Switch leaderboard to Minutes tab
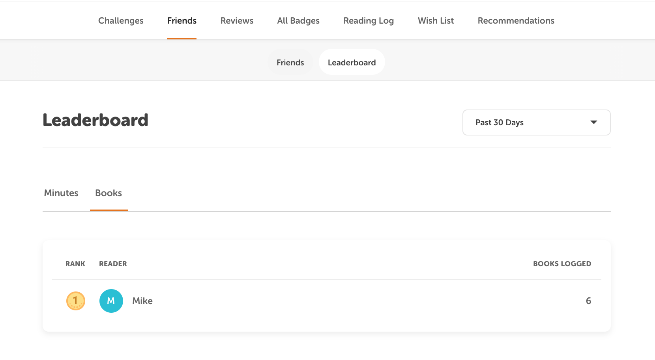The width and height of the screenshot is (655, 360). pyautogui.click(x=61, y=193)
